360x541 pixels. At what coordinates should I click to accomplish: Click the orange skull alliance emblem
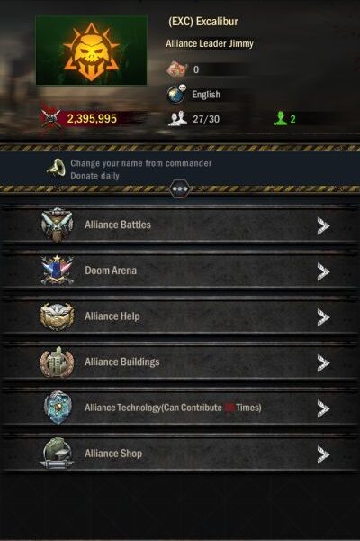click(91, 50)
